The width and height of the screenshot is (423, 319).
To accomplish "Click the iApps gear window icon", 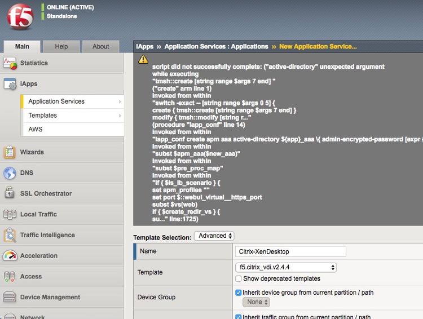I will coord(10,84).
